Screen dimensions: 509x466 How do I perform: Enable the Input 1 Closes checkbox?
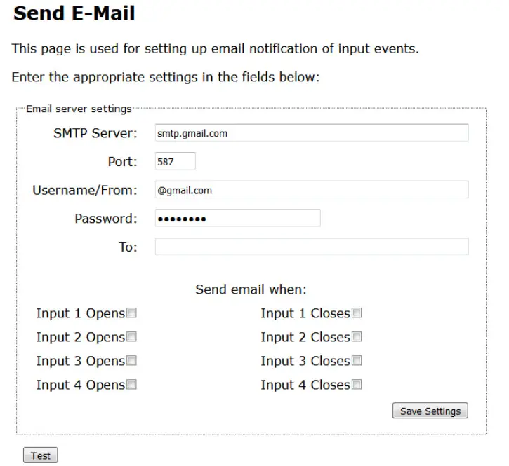(357, 313)
